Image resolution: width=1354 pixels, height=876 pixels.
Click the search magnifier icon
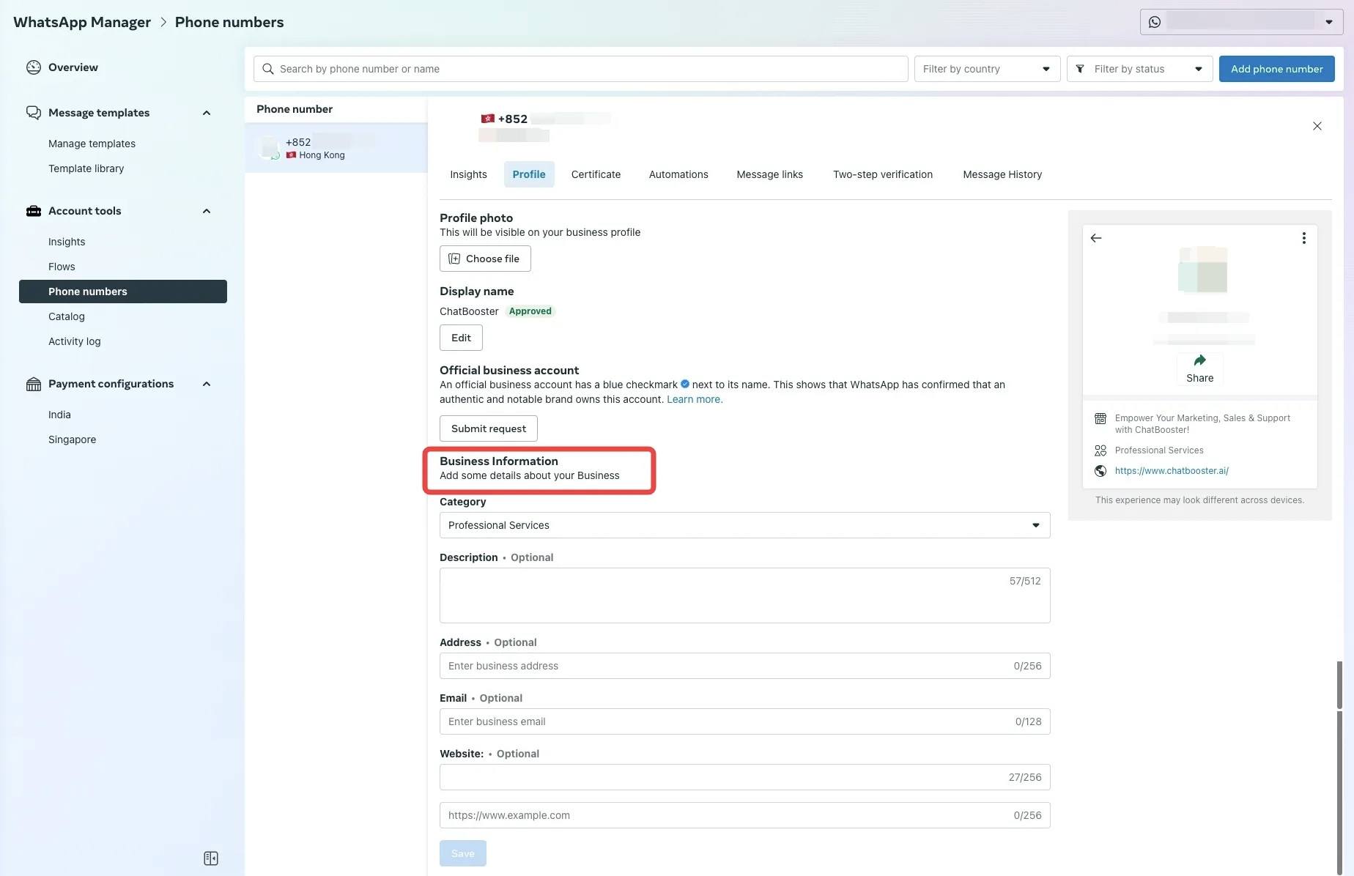(268, 69)
